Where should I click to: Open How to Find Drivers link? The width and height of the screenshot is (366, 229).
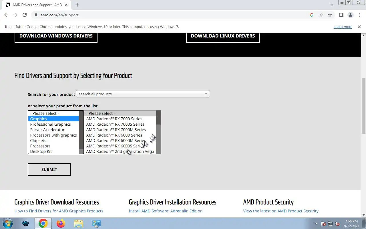coord(59,211)
